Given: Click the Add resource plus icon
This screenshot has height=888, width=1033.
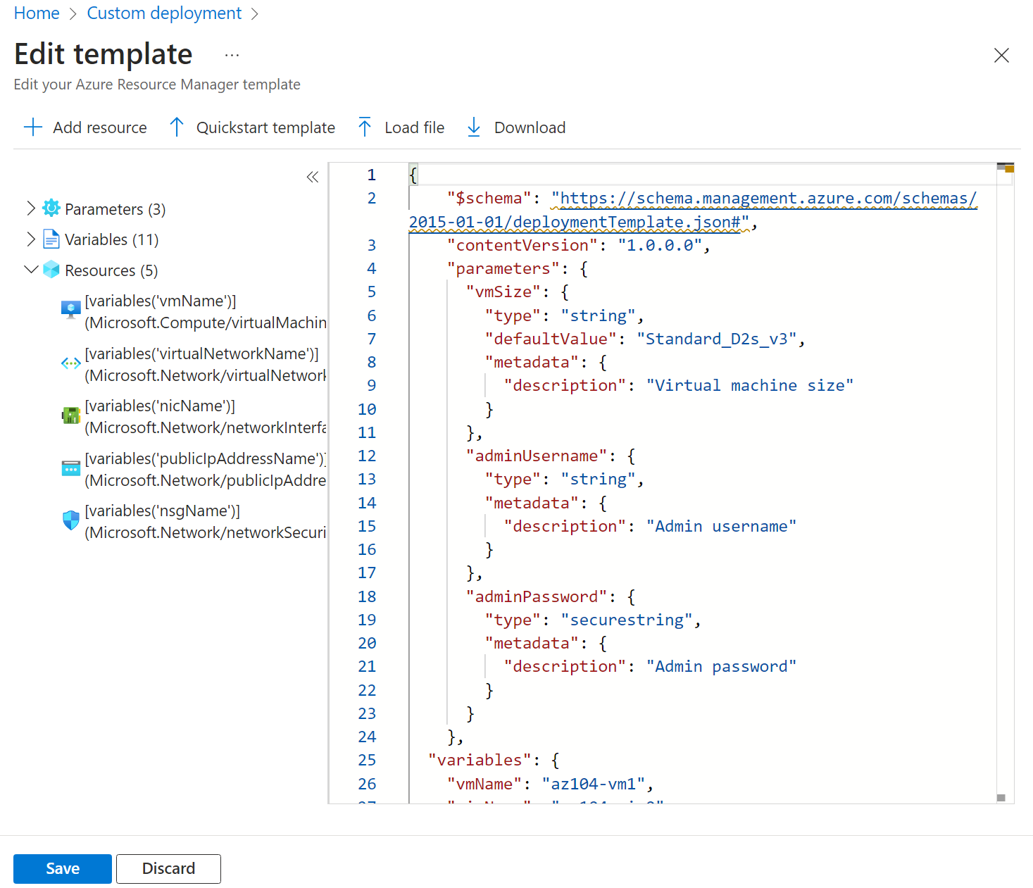Looking at the screenshot, I should 33,127.
